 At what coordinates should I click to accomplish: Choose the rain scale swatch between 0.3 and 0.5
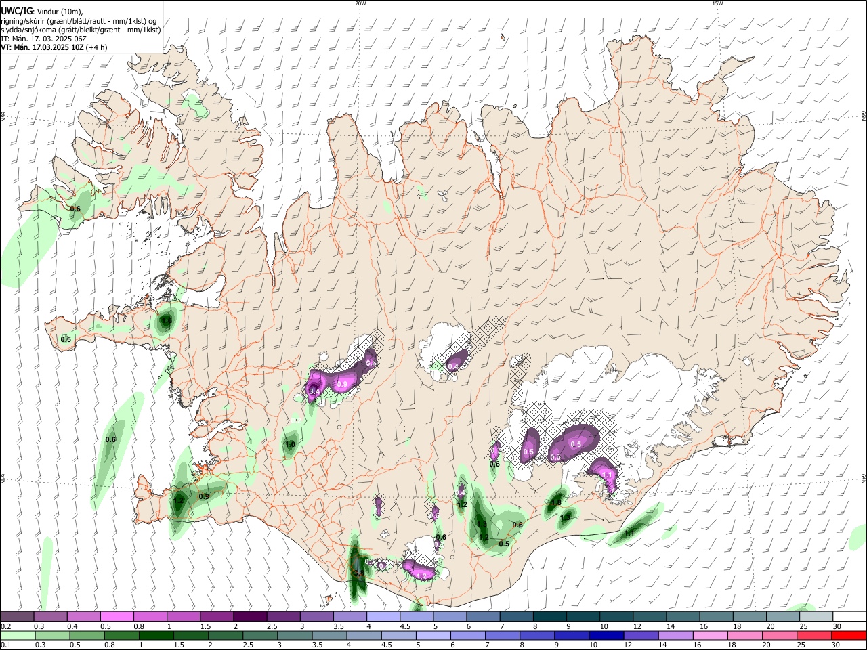[51, 636]
